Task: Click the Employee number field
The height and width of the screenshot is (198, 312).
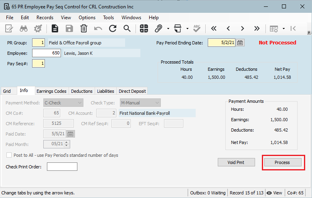Action: [47, 53]
